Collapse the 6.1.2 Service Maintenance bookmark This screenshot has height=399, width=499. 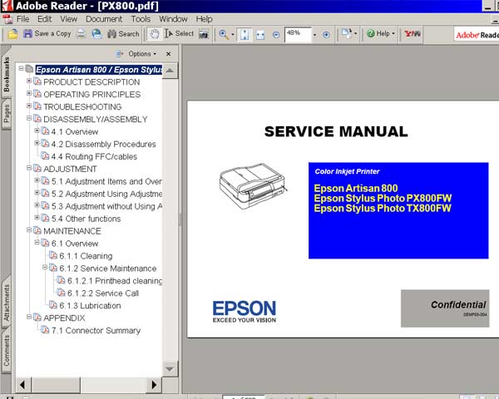click(x=45, y=267)
